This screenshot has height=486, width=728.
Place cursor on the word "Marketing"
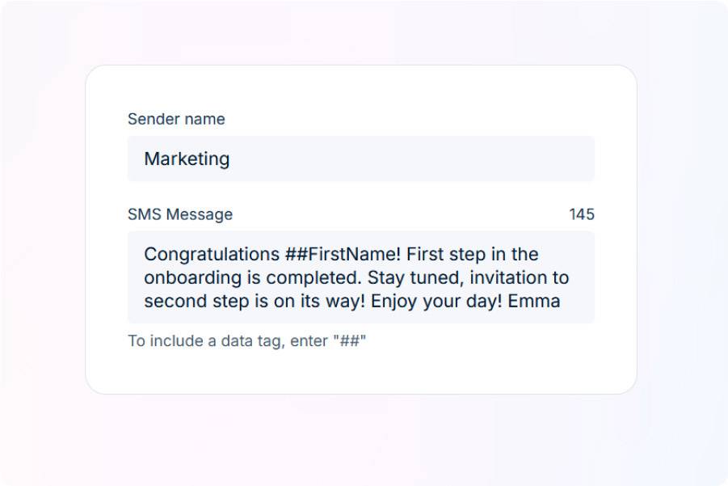point(187,159)
